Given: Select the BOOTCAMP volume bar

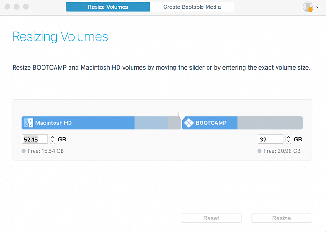Looking at the screenshot, I should [243, 123].
